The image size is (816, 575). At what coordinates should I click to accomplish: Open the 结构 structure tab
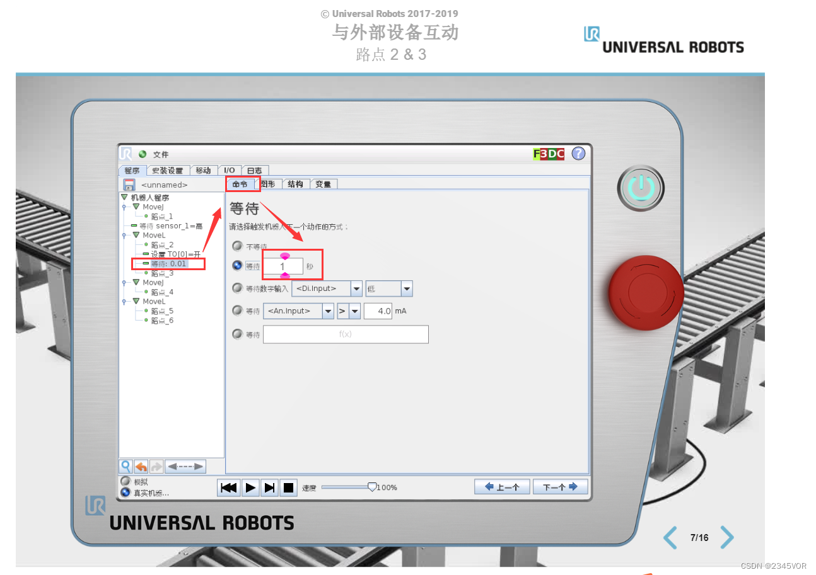click(295, 184)
